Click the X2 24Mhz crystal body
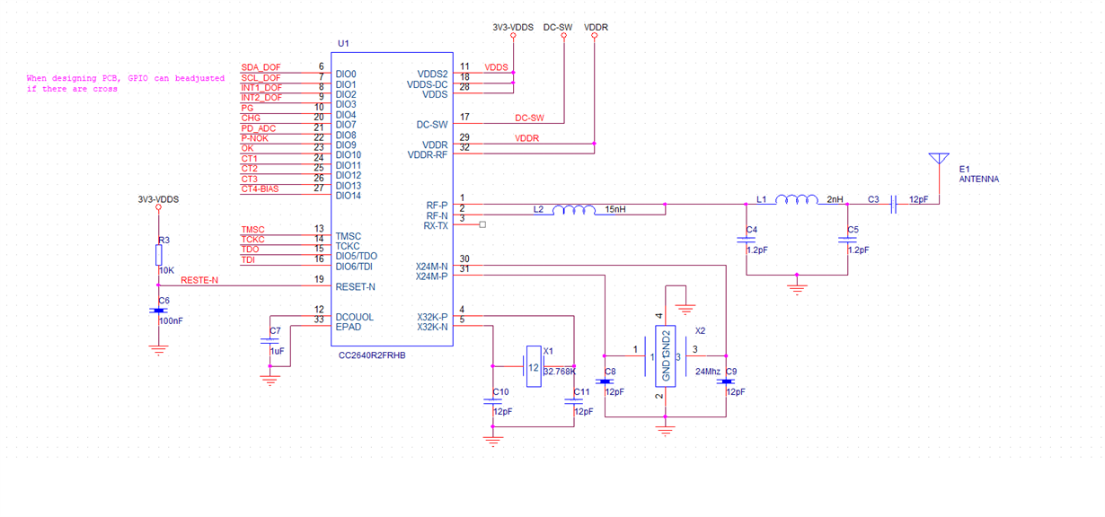Screen dimensions: 1105x517 tap(666, 357)
